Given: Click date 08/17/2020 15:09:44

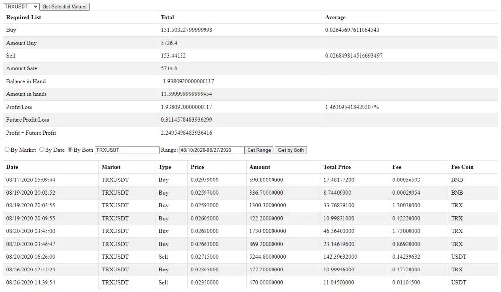Looking at the screenshot, I should [31, 180].
